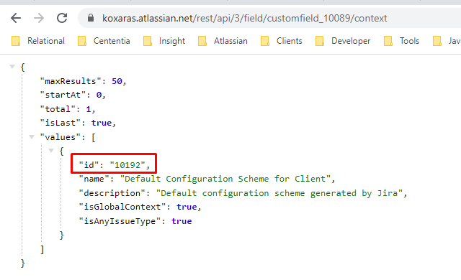Click the Atlassian folder icon
The width and height of the screenshot is (461, 280).
[x=202, y=41]
